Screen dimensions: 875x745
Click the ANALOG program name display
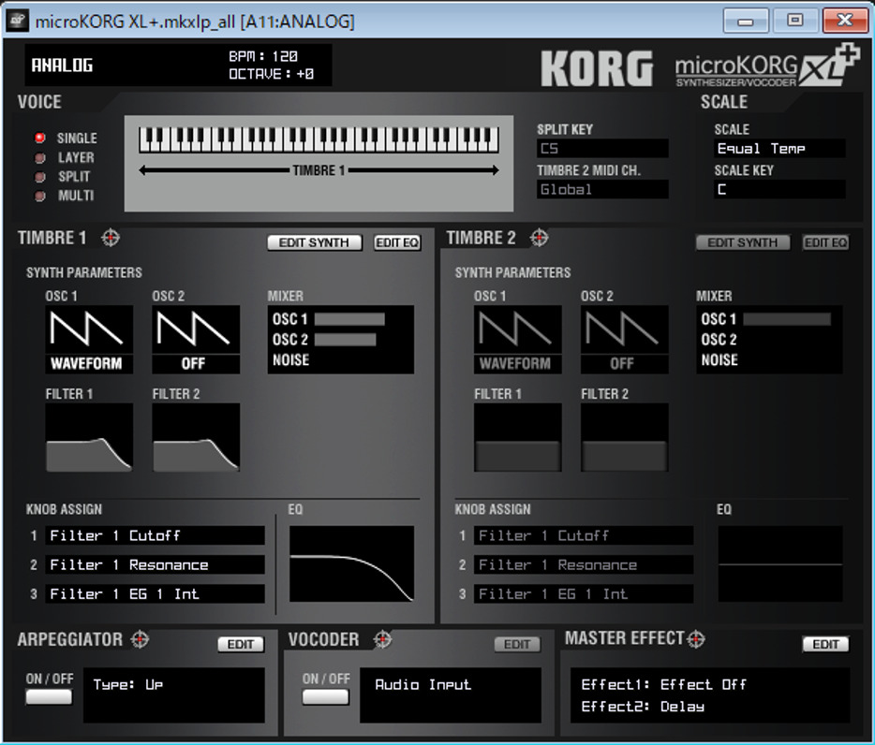point(62,66)
